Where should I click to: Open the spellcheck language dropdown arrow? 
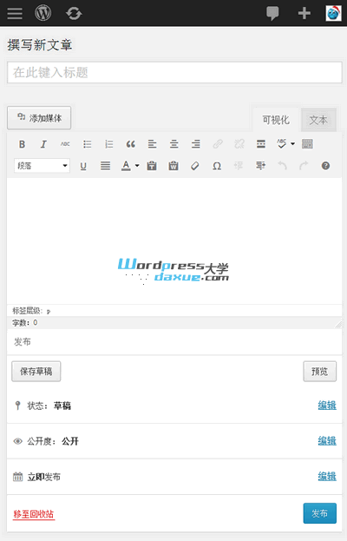point(292,144)
